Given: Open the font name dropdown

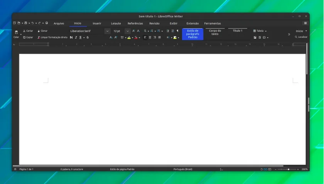Looking at the screenshot, I should coord(107,31).
